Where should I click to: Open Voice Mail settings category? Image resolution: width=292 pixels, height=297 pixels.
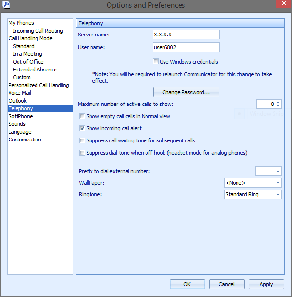click(x=19, y=93)
